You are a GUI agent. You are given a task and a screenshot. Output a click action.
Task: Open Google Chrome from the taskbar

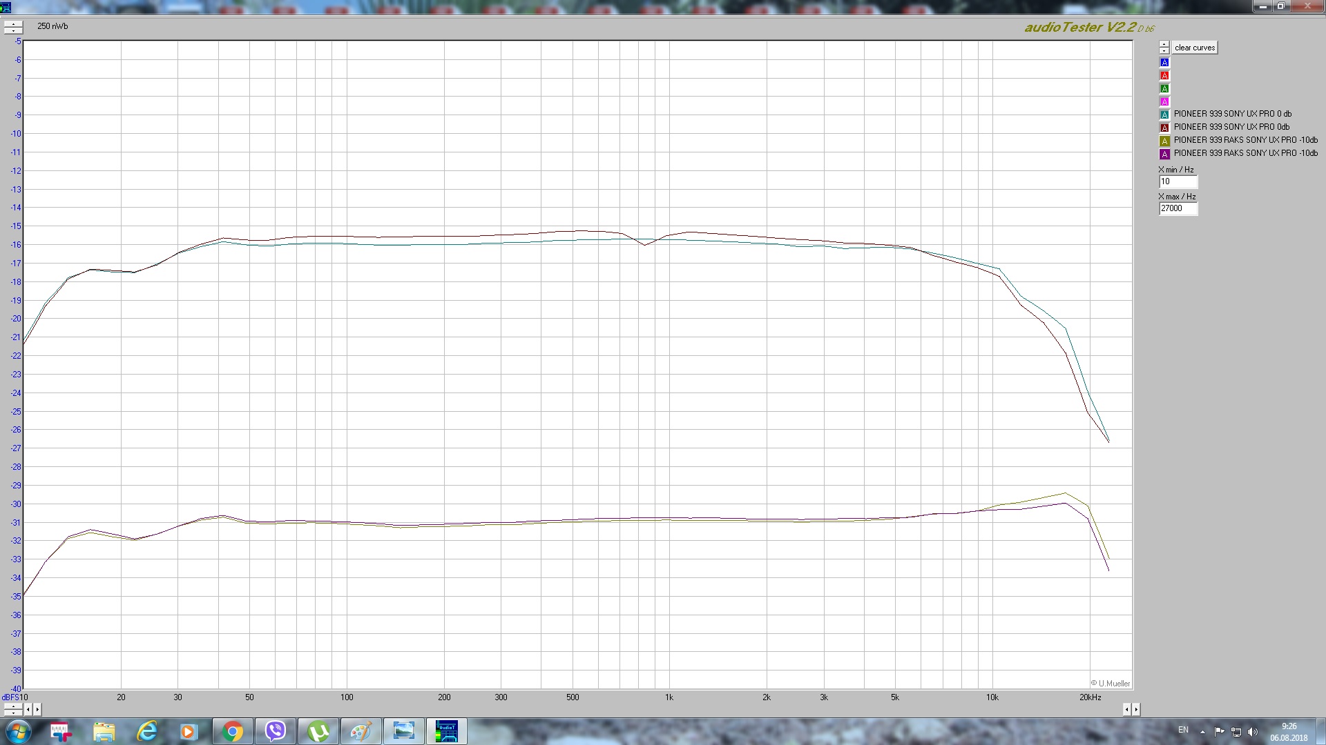click(x=233, y=731)
